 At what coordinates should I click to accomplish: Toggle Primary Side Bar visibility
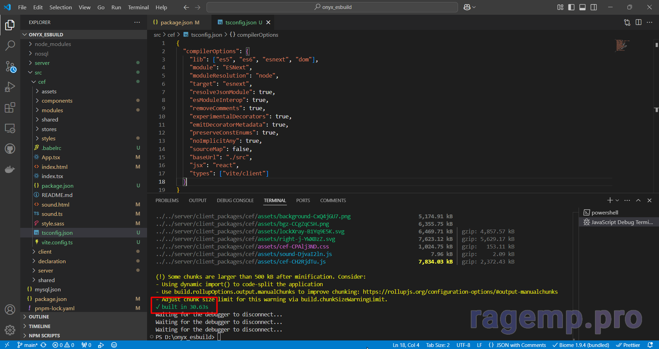pos(571,7)
